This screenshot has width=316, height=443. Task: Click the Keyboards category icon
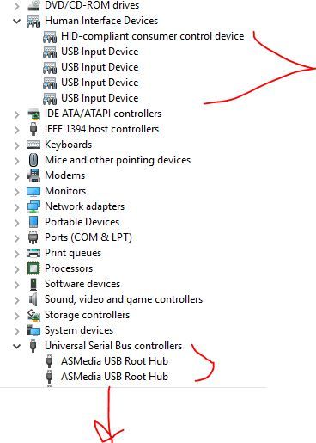(33, 145)
